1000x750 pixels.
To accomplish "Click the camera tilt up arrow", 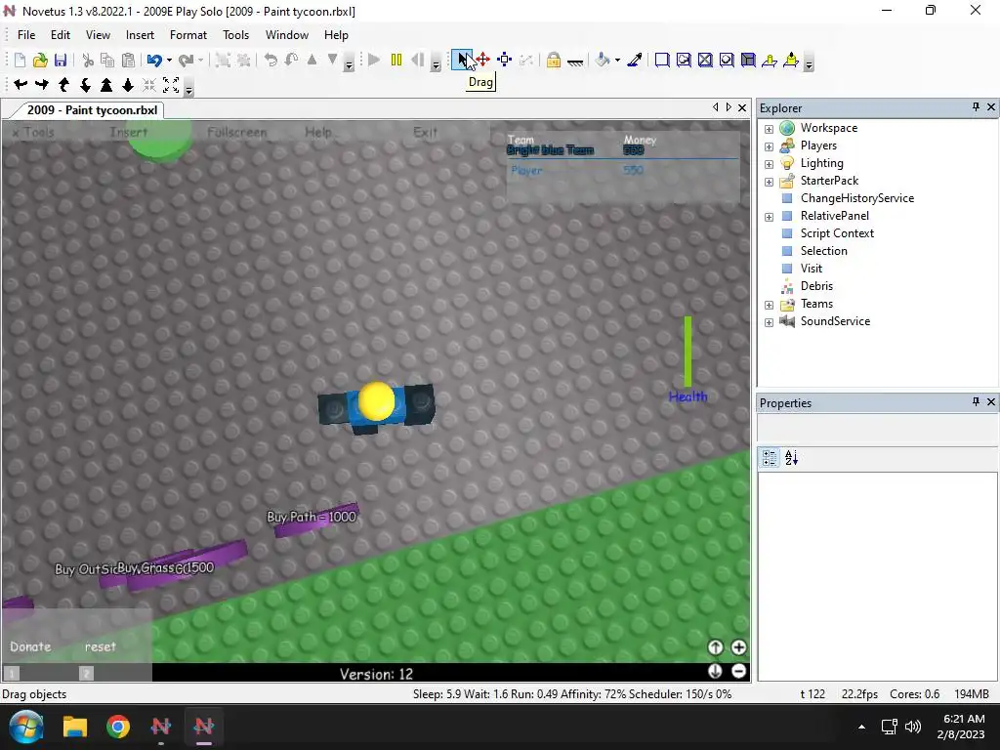I will click(x=63, y=84).
